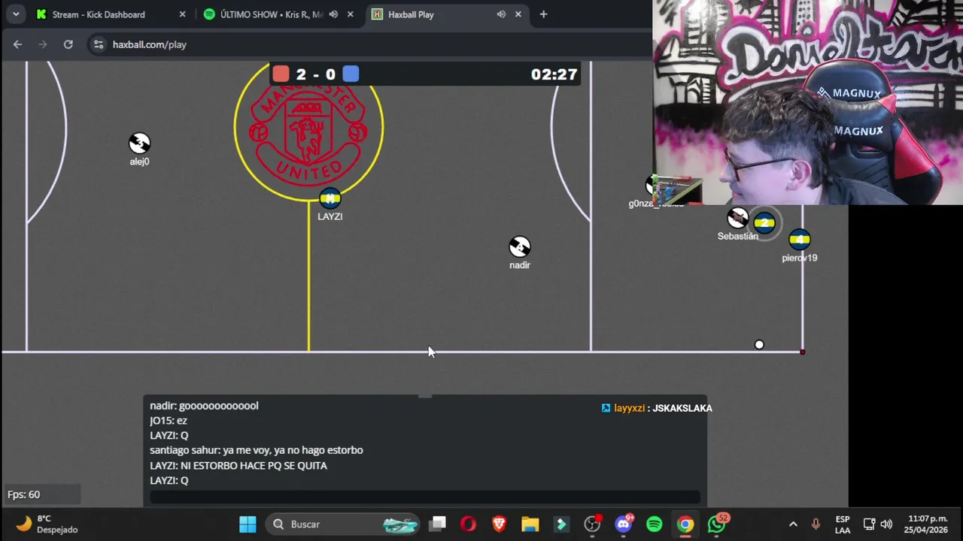963x541 pixels.
Task: Change the ESP LAA keyboard language
Action: [843, 524]
